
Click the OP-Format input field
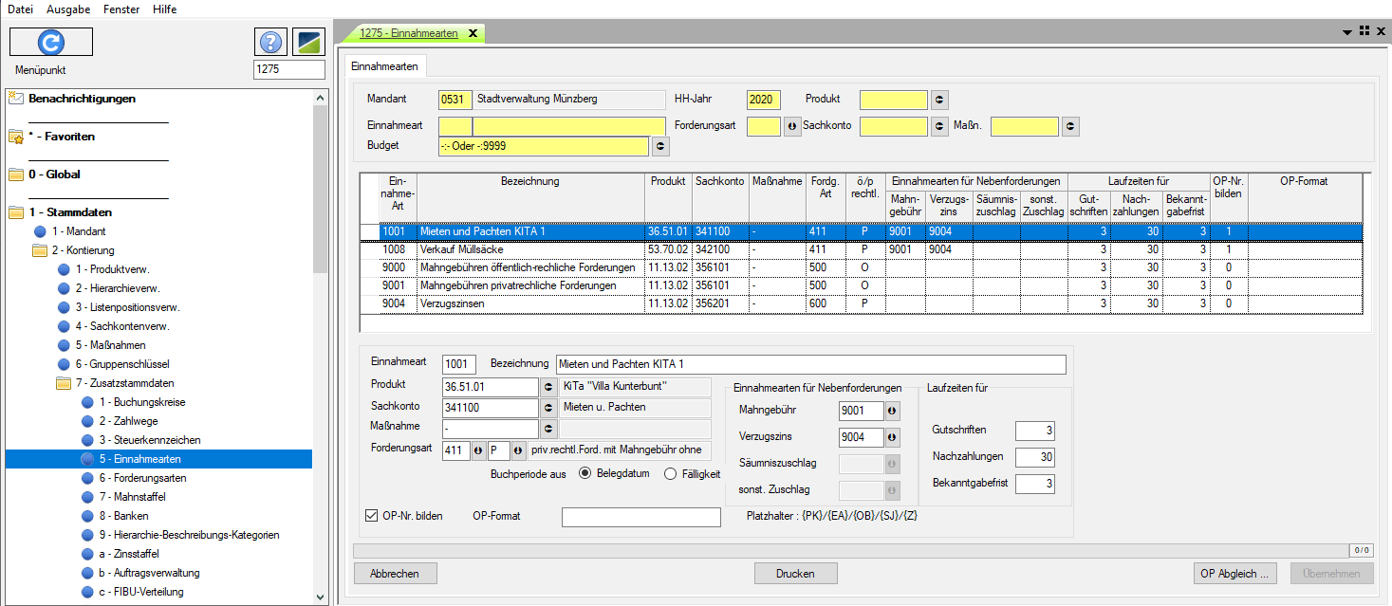(641, 517)
